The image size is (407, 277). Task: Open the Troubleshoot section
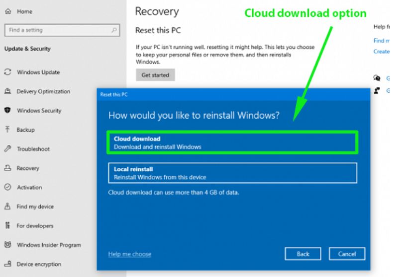[33, 149]
